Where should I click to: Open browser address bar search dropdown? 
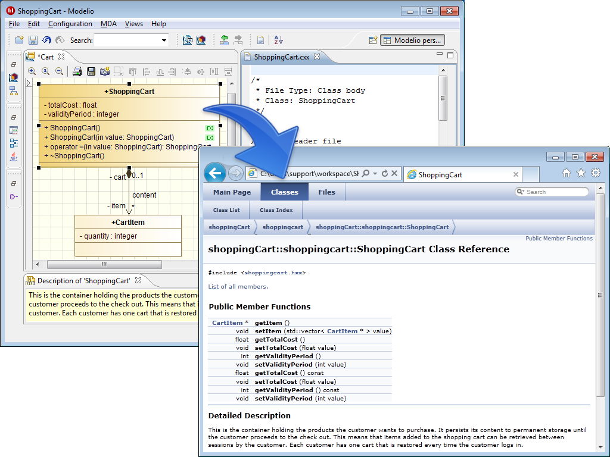375,173
